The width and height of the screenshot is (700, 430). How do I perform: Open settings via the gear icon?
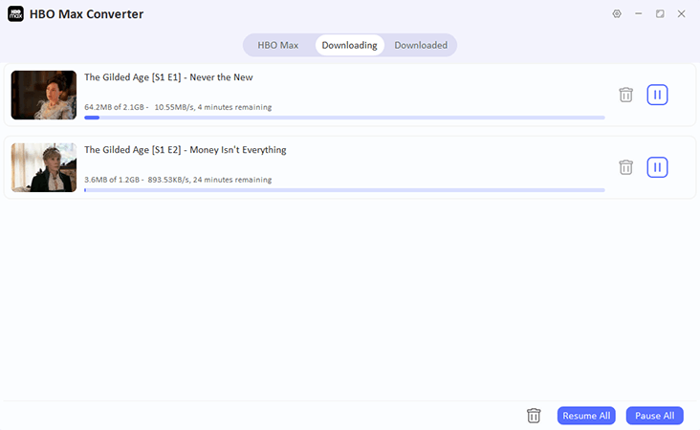click(617, 13)
